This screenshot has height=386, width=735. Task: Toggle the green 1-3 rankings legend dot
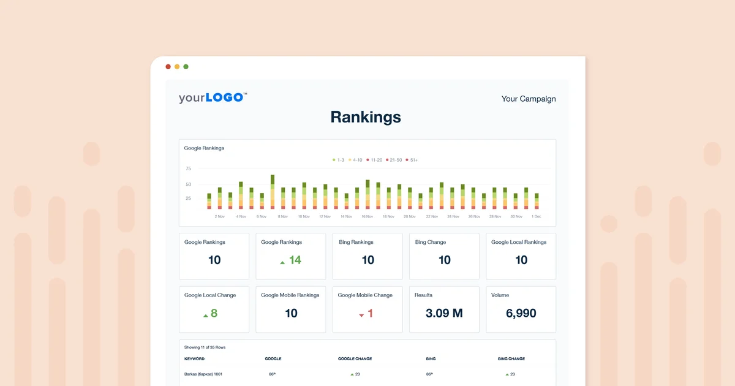(333, 159)
